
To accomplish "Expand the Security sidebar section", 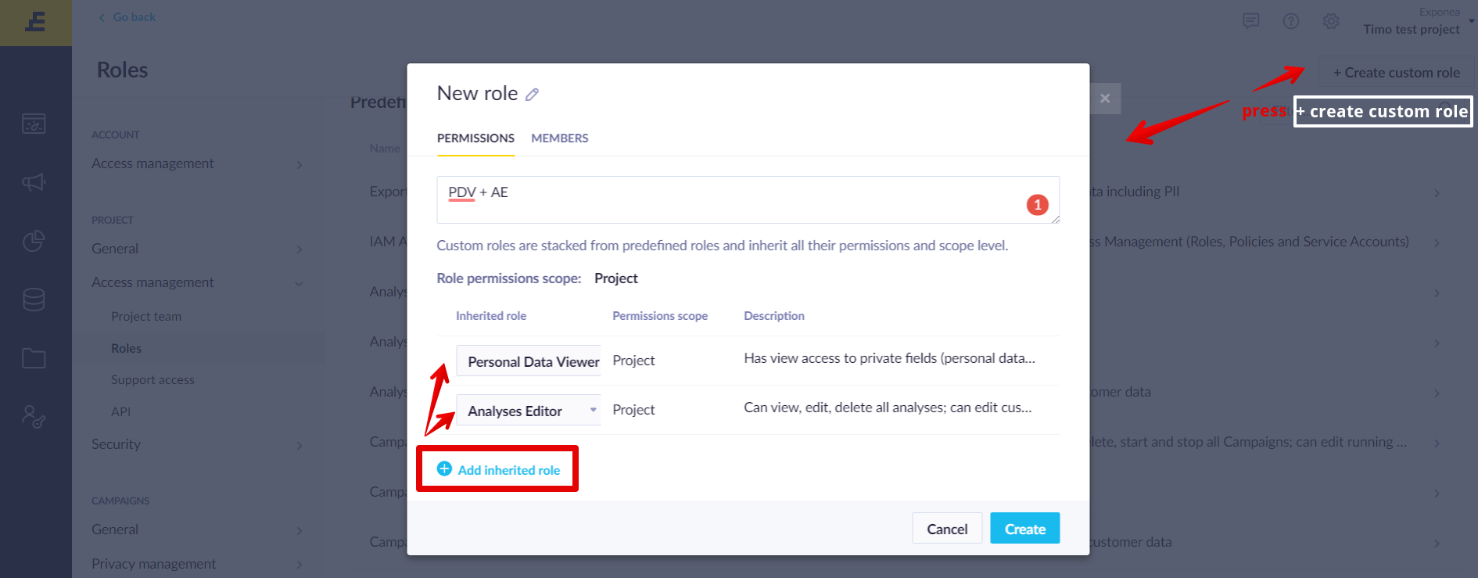I will pos(197,444).
